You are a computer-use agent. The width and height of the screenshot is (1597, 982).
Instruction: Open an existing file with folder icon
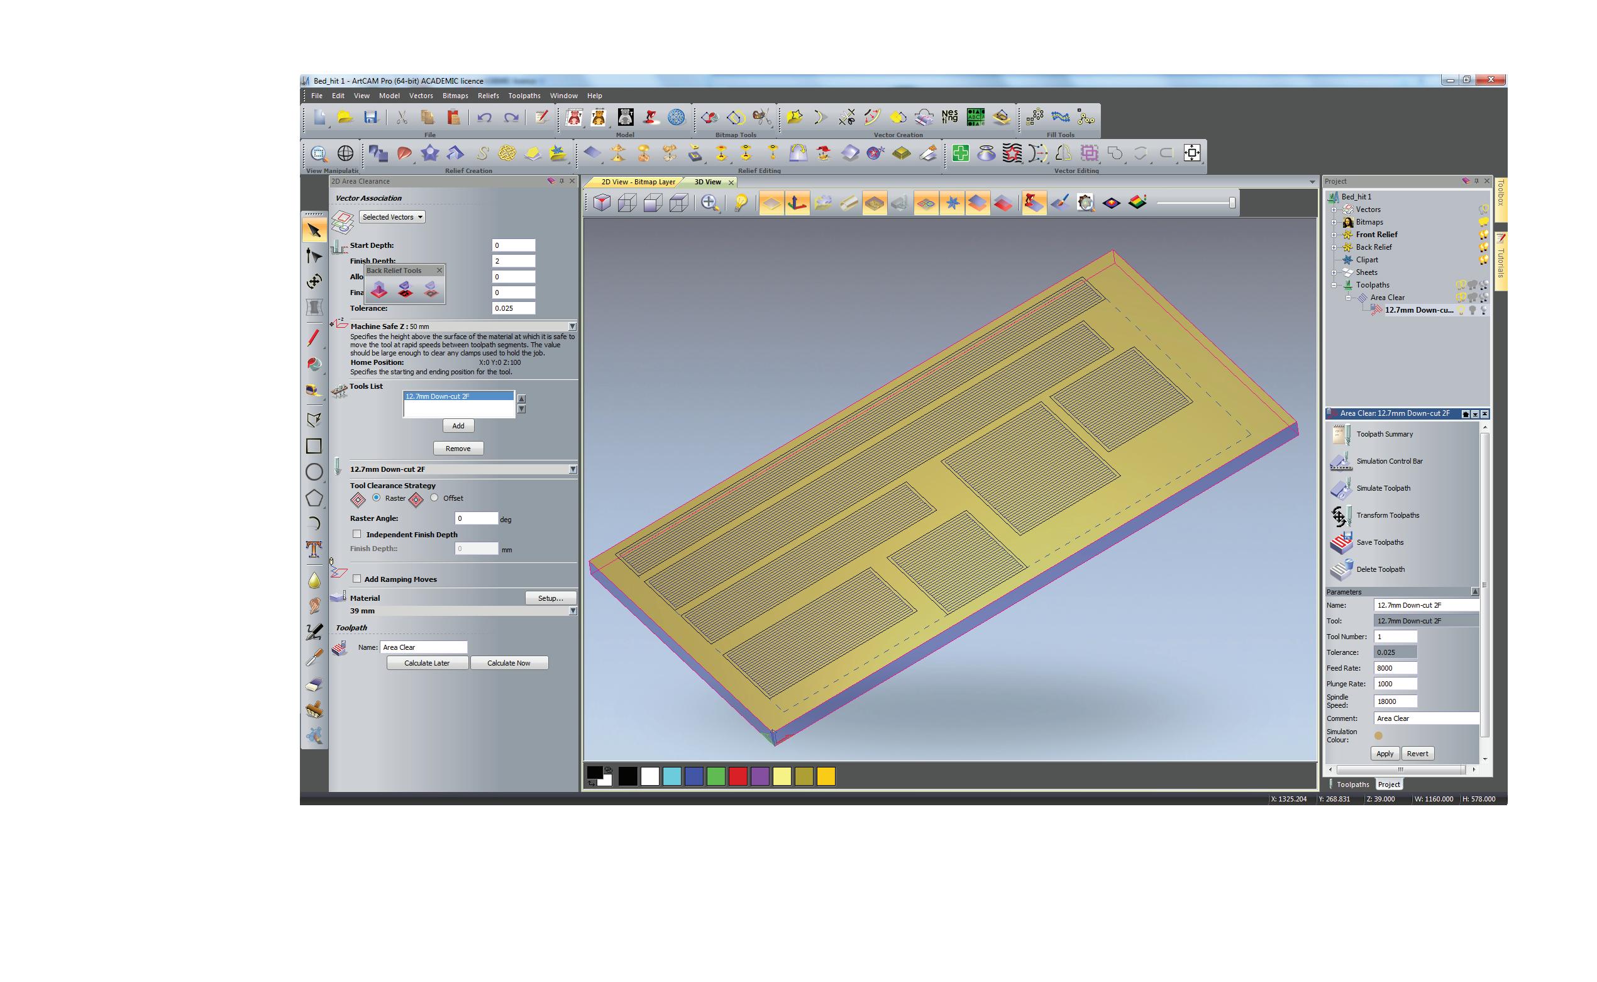345,117
